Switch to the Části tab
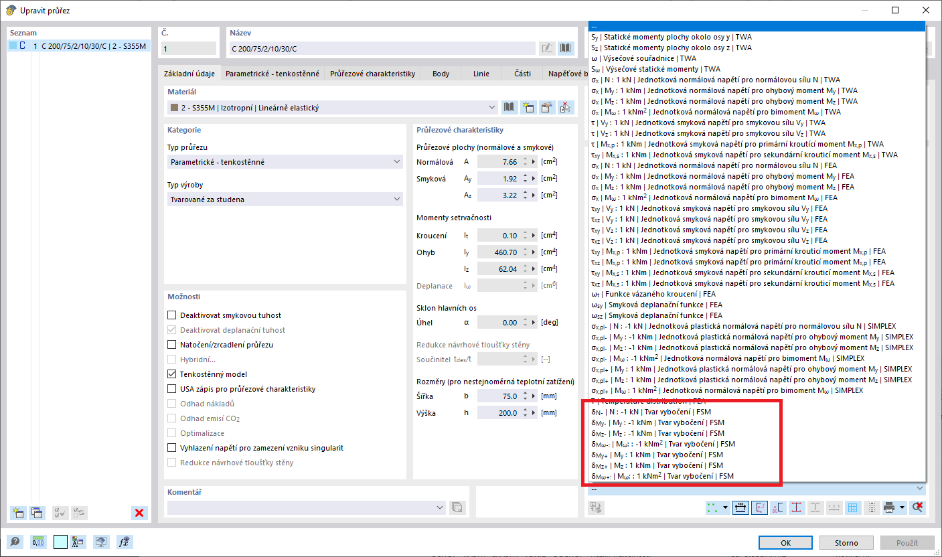The image size is (942, 557). pos(522,74)
